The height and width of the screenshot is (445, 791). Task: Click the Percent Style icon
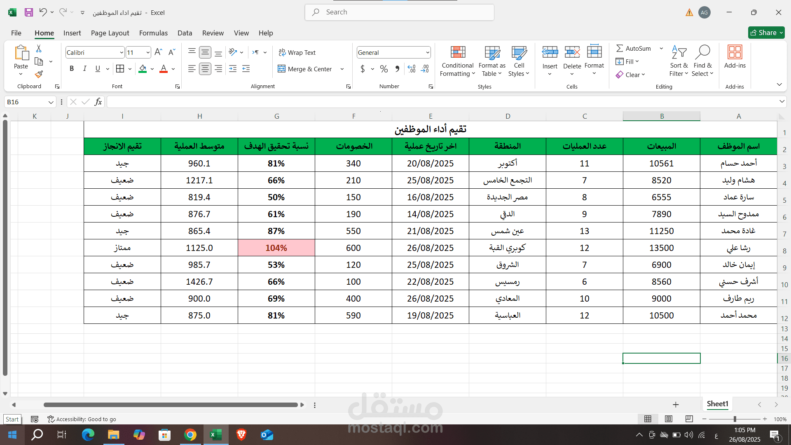(384, 69)
